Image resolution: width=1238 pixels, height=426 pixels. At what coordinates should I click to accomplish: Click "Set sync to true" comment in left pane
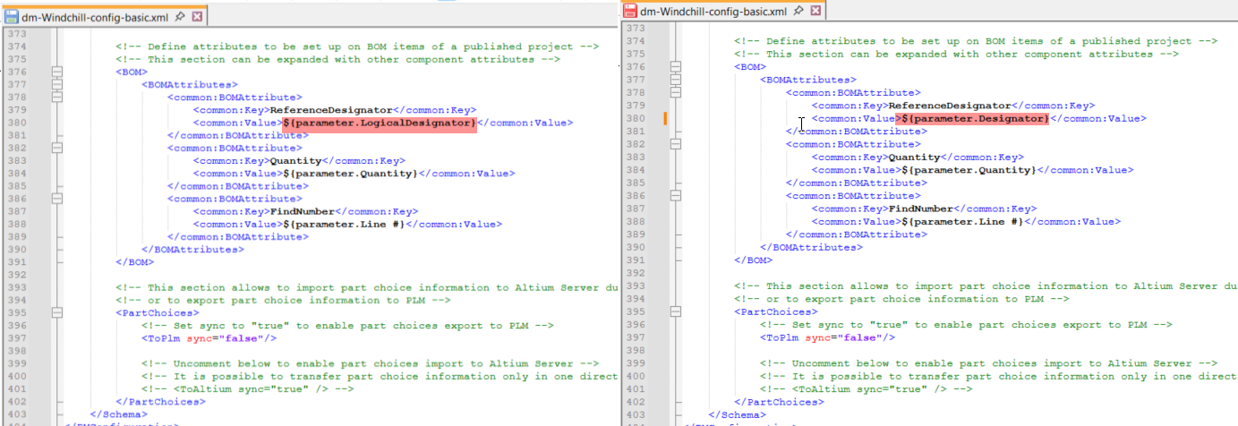tap(347, 326)
